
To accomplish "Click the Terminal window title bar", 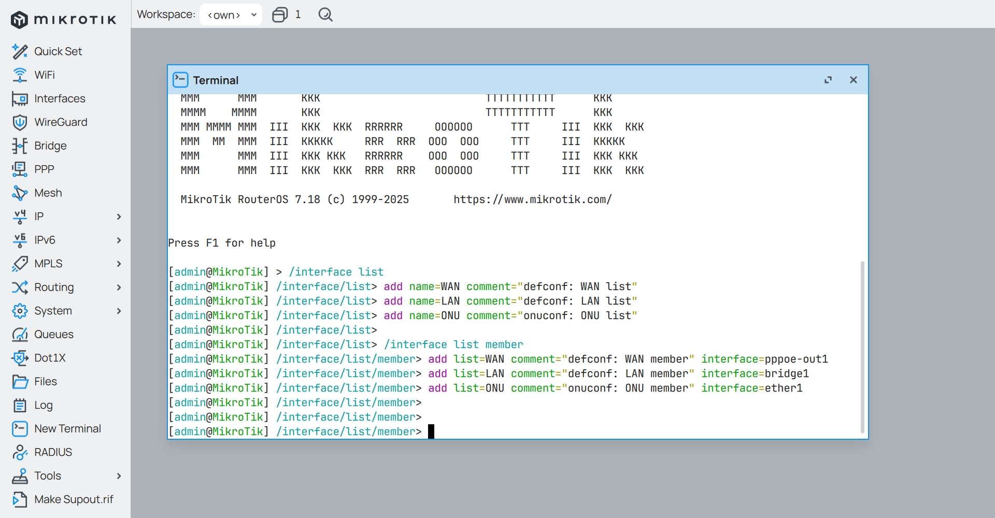I will 518,80.
